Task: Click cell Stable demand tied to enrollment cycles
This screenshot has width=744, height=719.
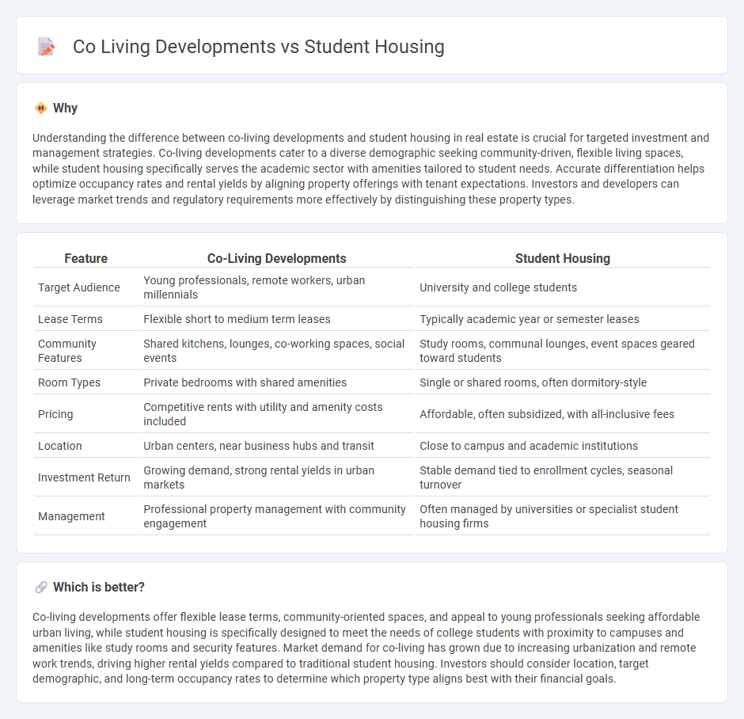Action: (x=563, y=477)
